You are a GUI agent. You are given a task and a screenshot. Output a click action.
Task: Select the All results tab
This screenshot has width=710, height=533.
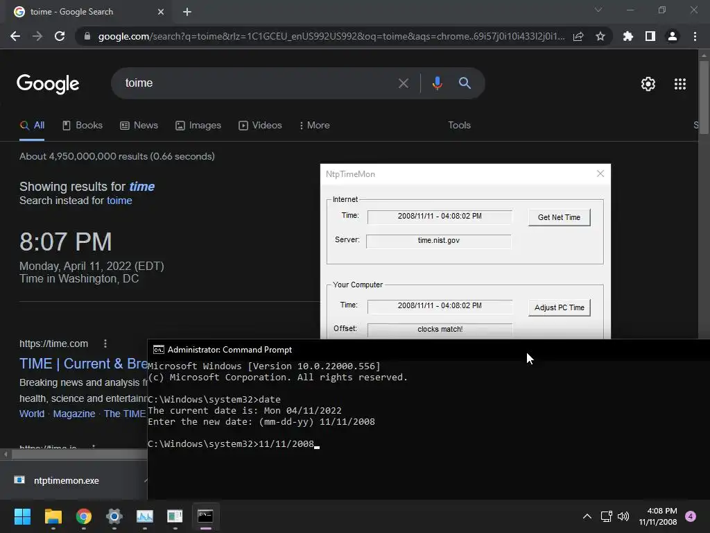click(32, 126)
